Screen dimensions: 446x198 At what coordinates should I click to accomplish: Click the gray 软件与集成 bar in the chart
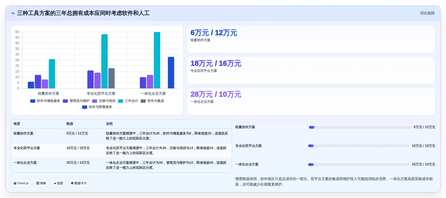tap(111, 78)
